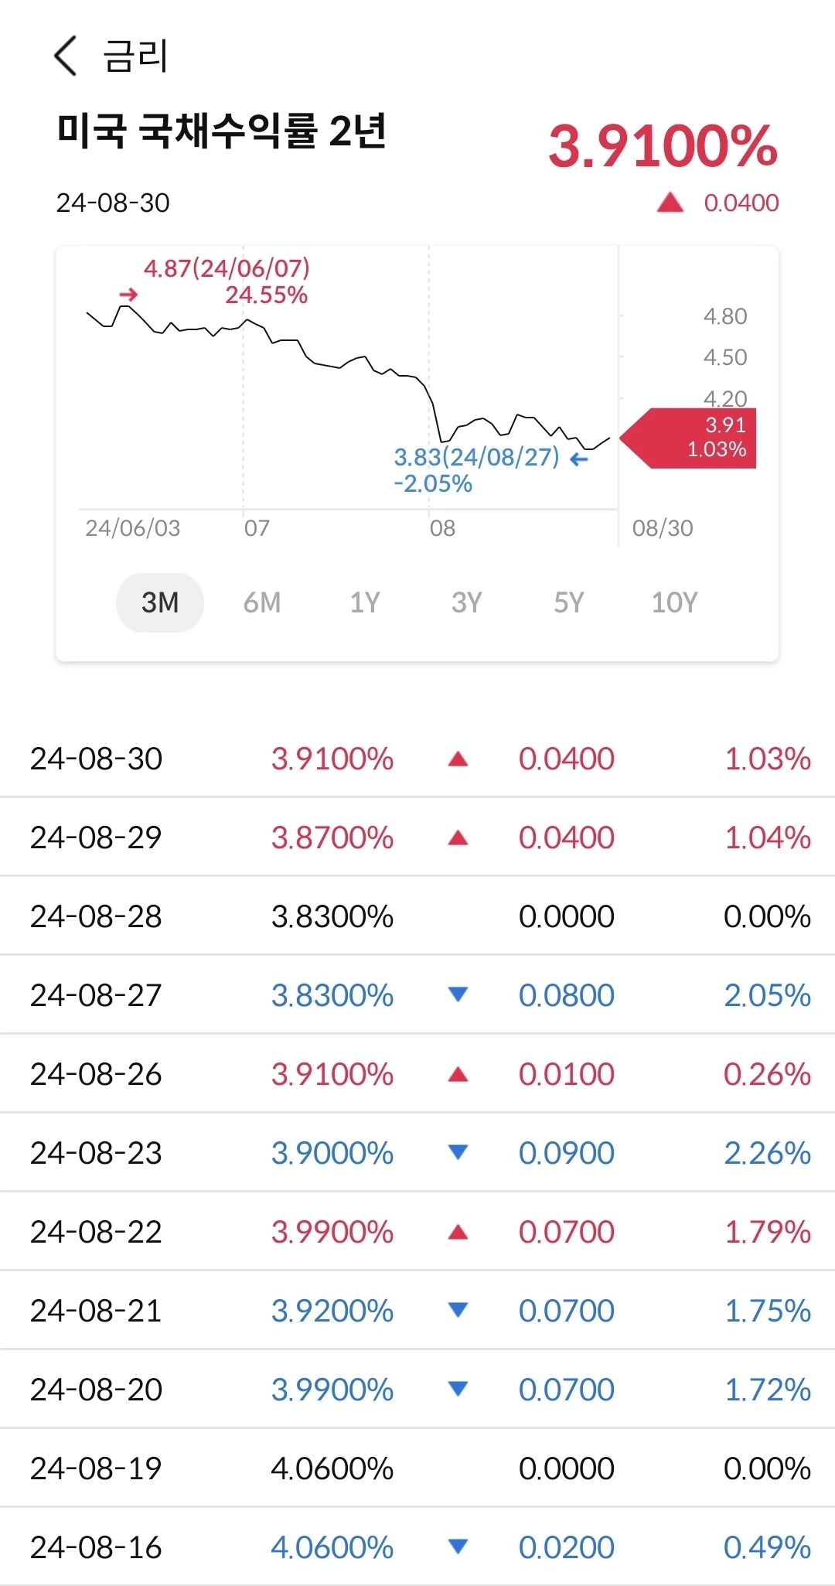Tap the back arrow next to 금리
The height and width of the screenshot is (1586, 835).
[66, 56]
